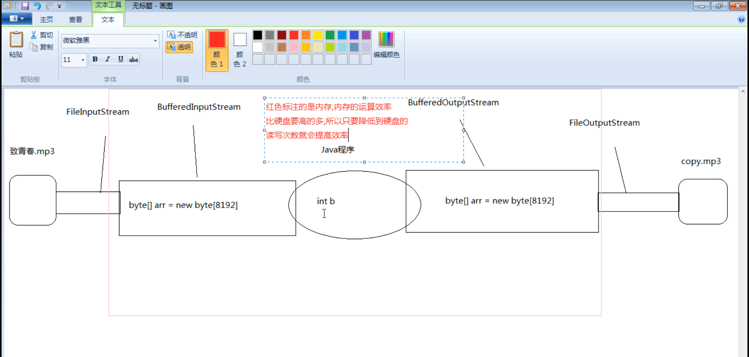This screenshot has height=357, width=749.
Task: Click the Java程序 text on the canvas
Action: [x=337, y=150]
